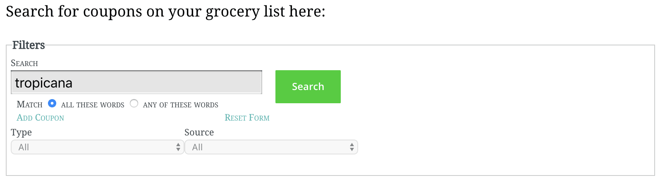Click the All value in the Type select
This screenshot has height=185, width=665.
[x=24, y=147]
